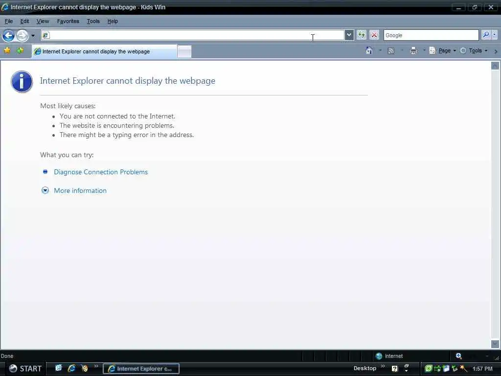Run search with the magnifying glass button
501x376 pixels.
(x=486, y=35)
